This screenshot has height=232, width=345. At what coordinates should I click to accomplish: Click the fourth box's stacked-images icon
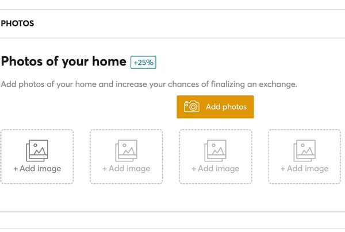[304, 150]
